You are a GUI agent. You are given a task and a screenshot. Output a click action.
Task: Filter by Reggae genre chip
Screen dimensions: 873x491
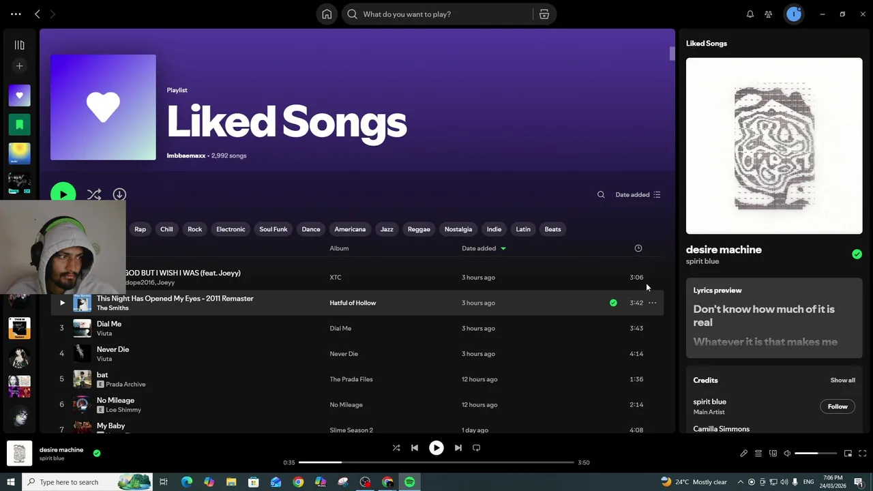click(x=419, y=229)
